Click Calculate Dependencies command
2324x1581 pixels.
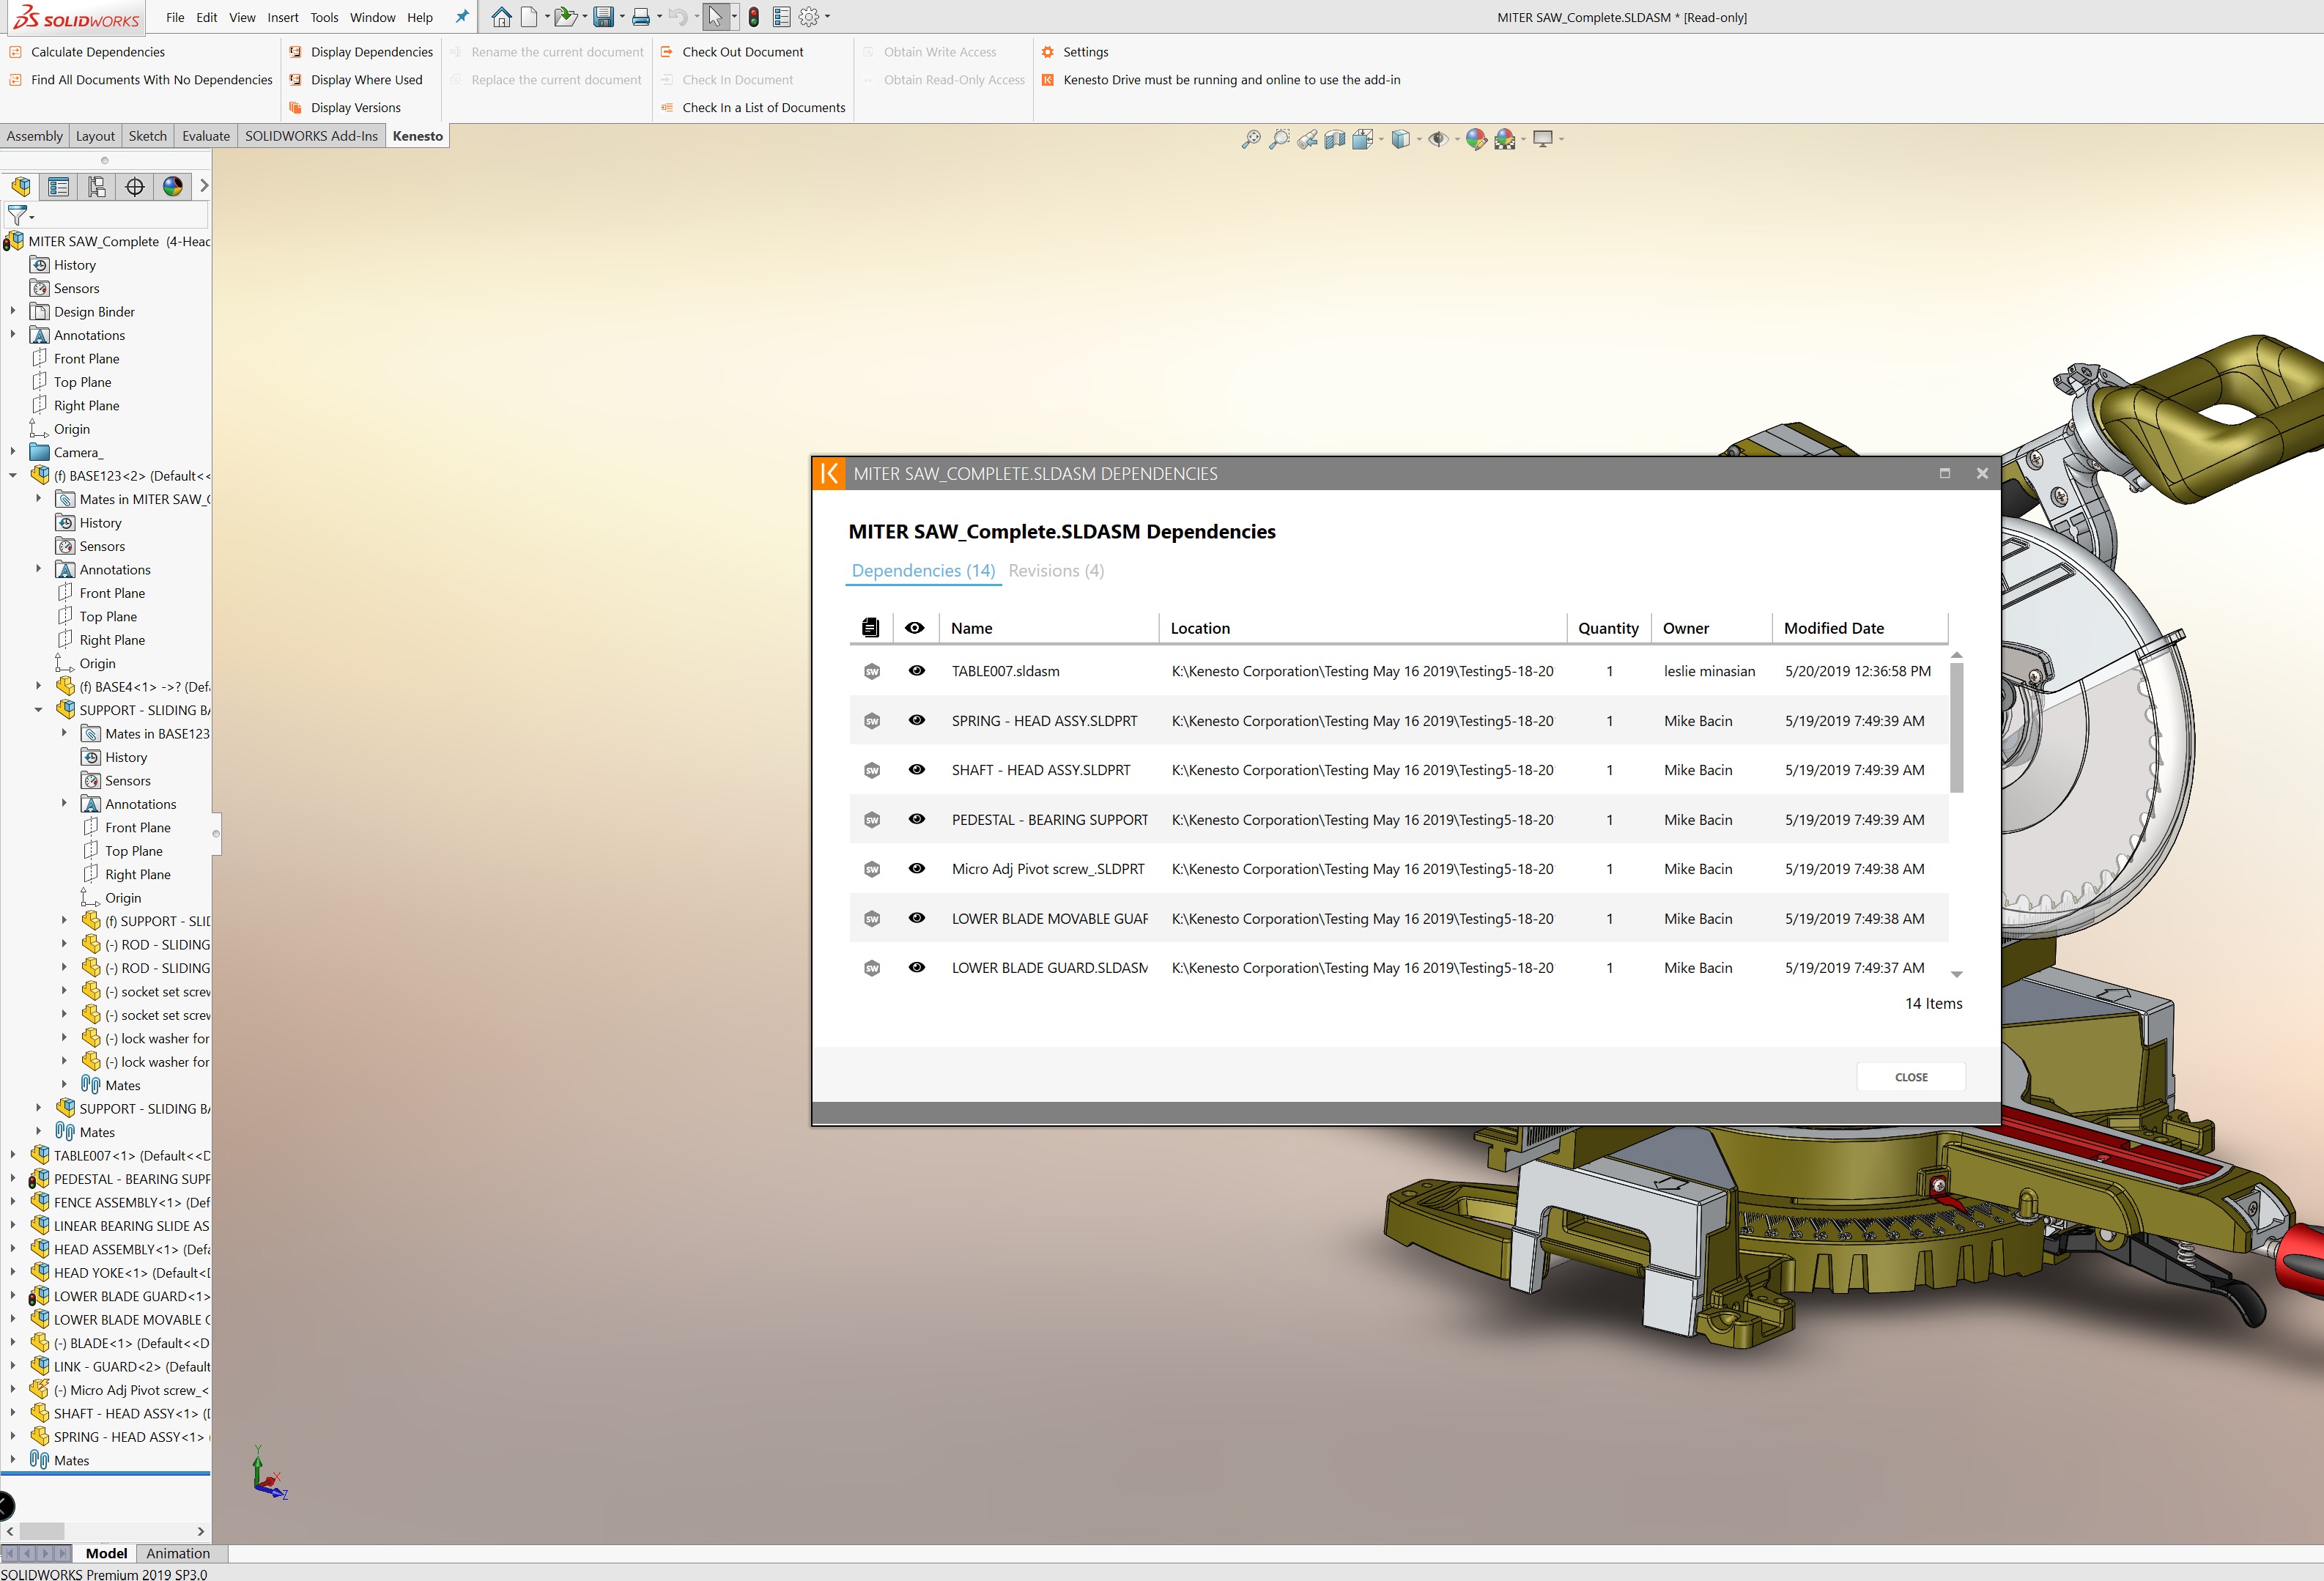87,52
